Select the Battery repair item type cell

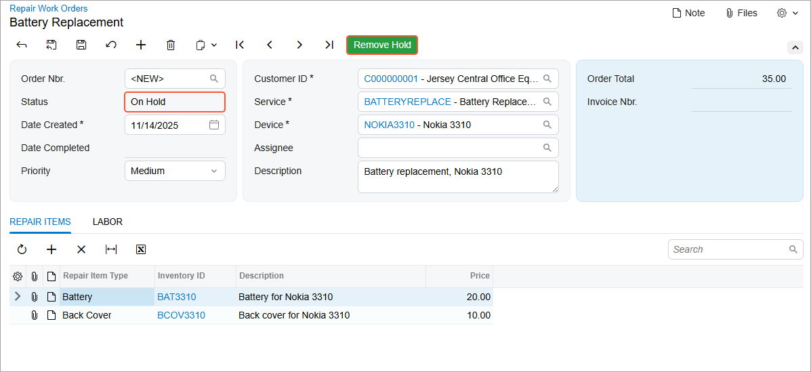[107, 297]
